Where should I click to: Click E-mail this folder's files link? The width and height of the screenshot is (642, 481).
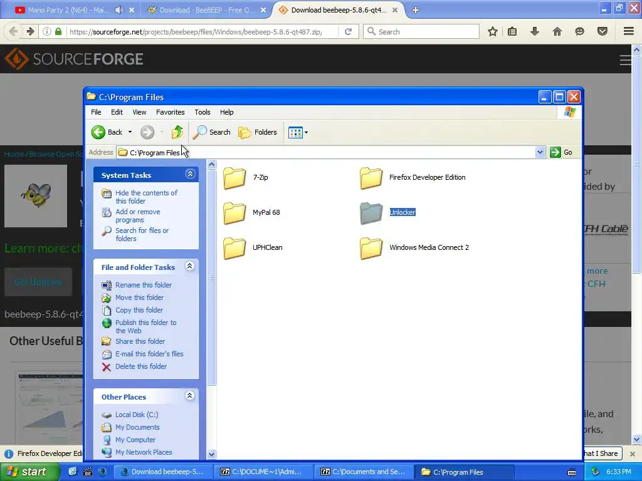pyautogui.click(x=149, y=354)
